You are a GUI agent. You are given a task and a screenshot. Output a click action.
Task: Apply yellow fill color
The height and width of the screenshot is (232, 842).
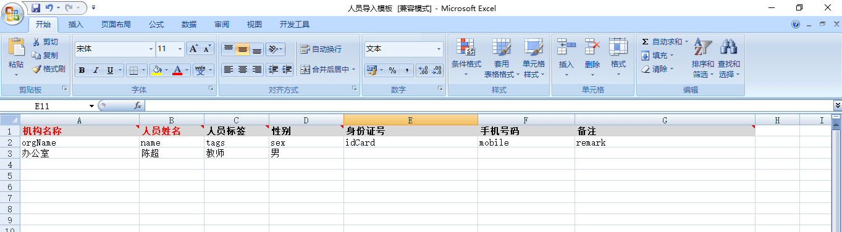(x=157, y=70)
